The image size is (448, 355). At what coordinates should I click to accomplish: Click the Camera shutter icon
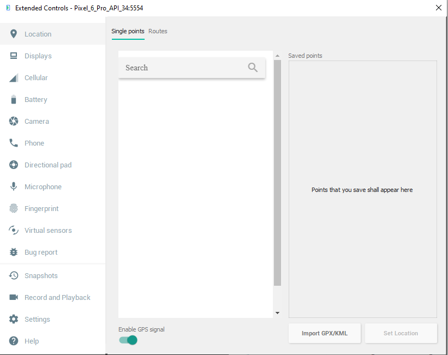(14, 121)
